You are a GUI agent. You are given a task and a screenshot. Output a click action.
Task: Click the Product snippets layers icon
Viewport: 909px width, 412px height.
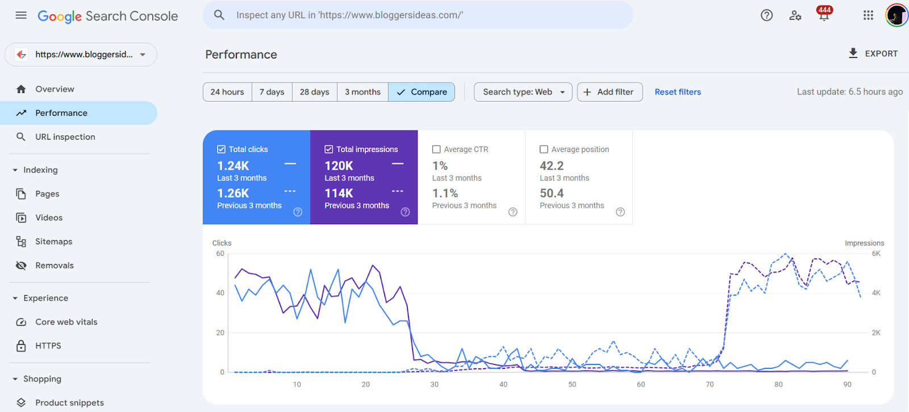click(21, 403)
